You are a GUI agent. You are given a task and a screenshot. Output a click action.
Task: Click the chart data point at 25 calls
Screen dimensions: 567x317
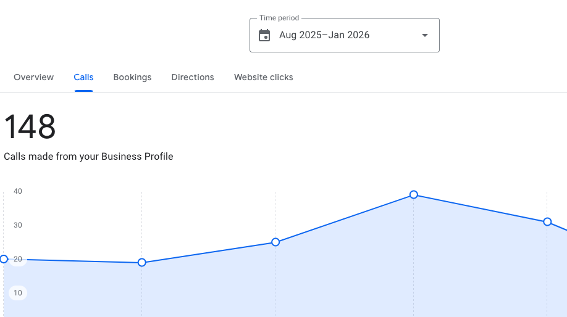[x=275, y=242]
